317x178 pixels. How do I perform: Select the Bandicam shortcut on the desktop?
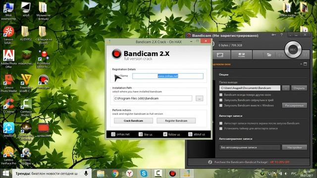pyautogui.click(x=43, y=82)
